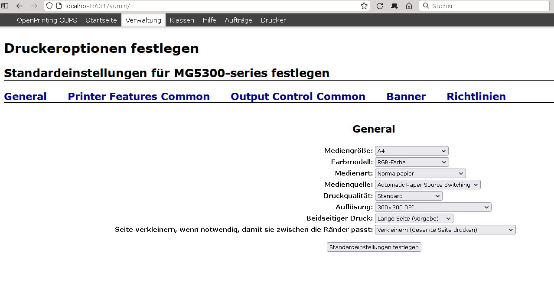The height and width of the screenshot is (286, 554).
Task: Open the Klassen menu item
Action: click(x=182, y=20)
